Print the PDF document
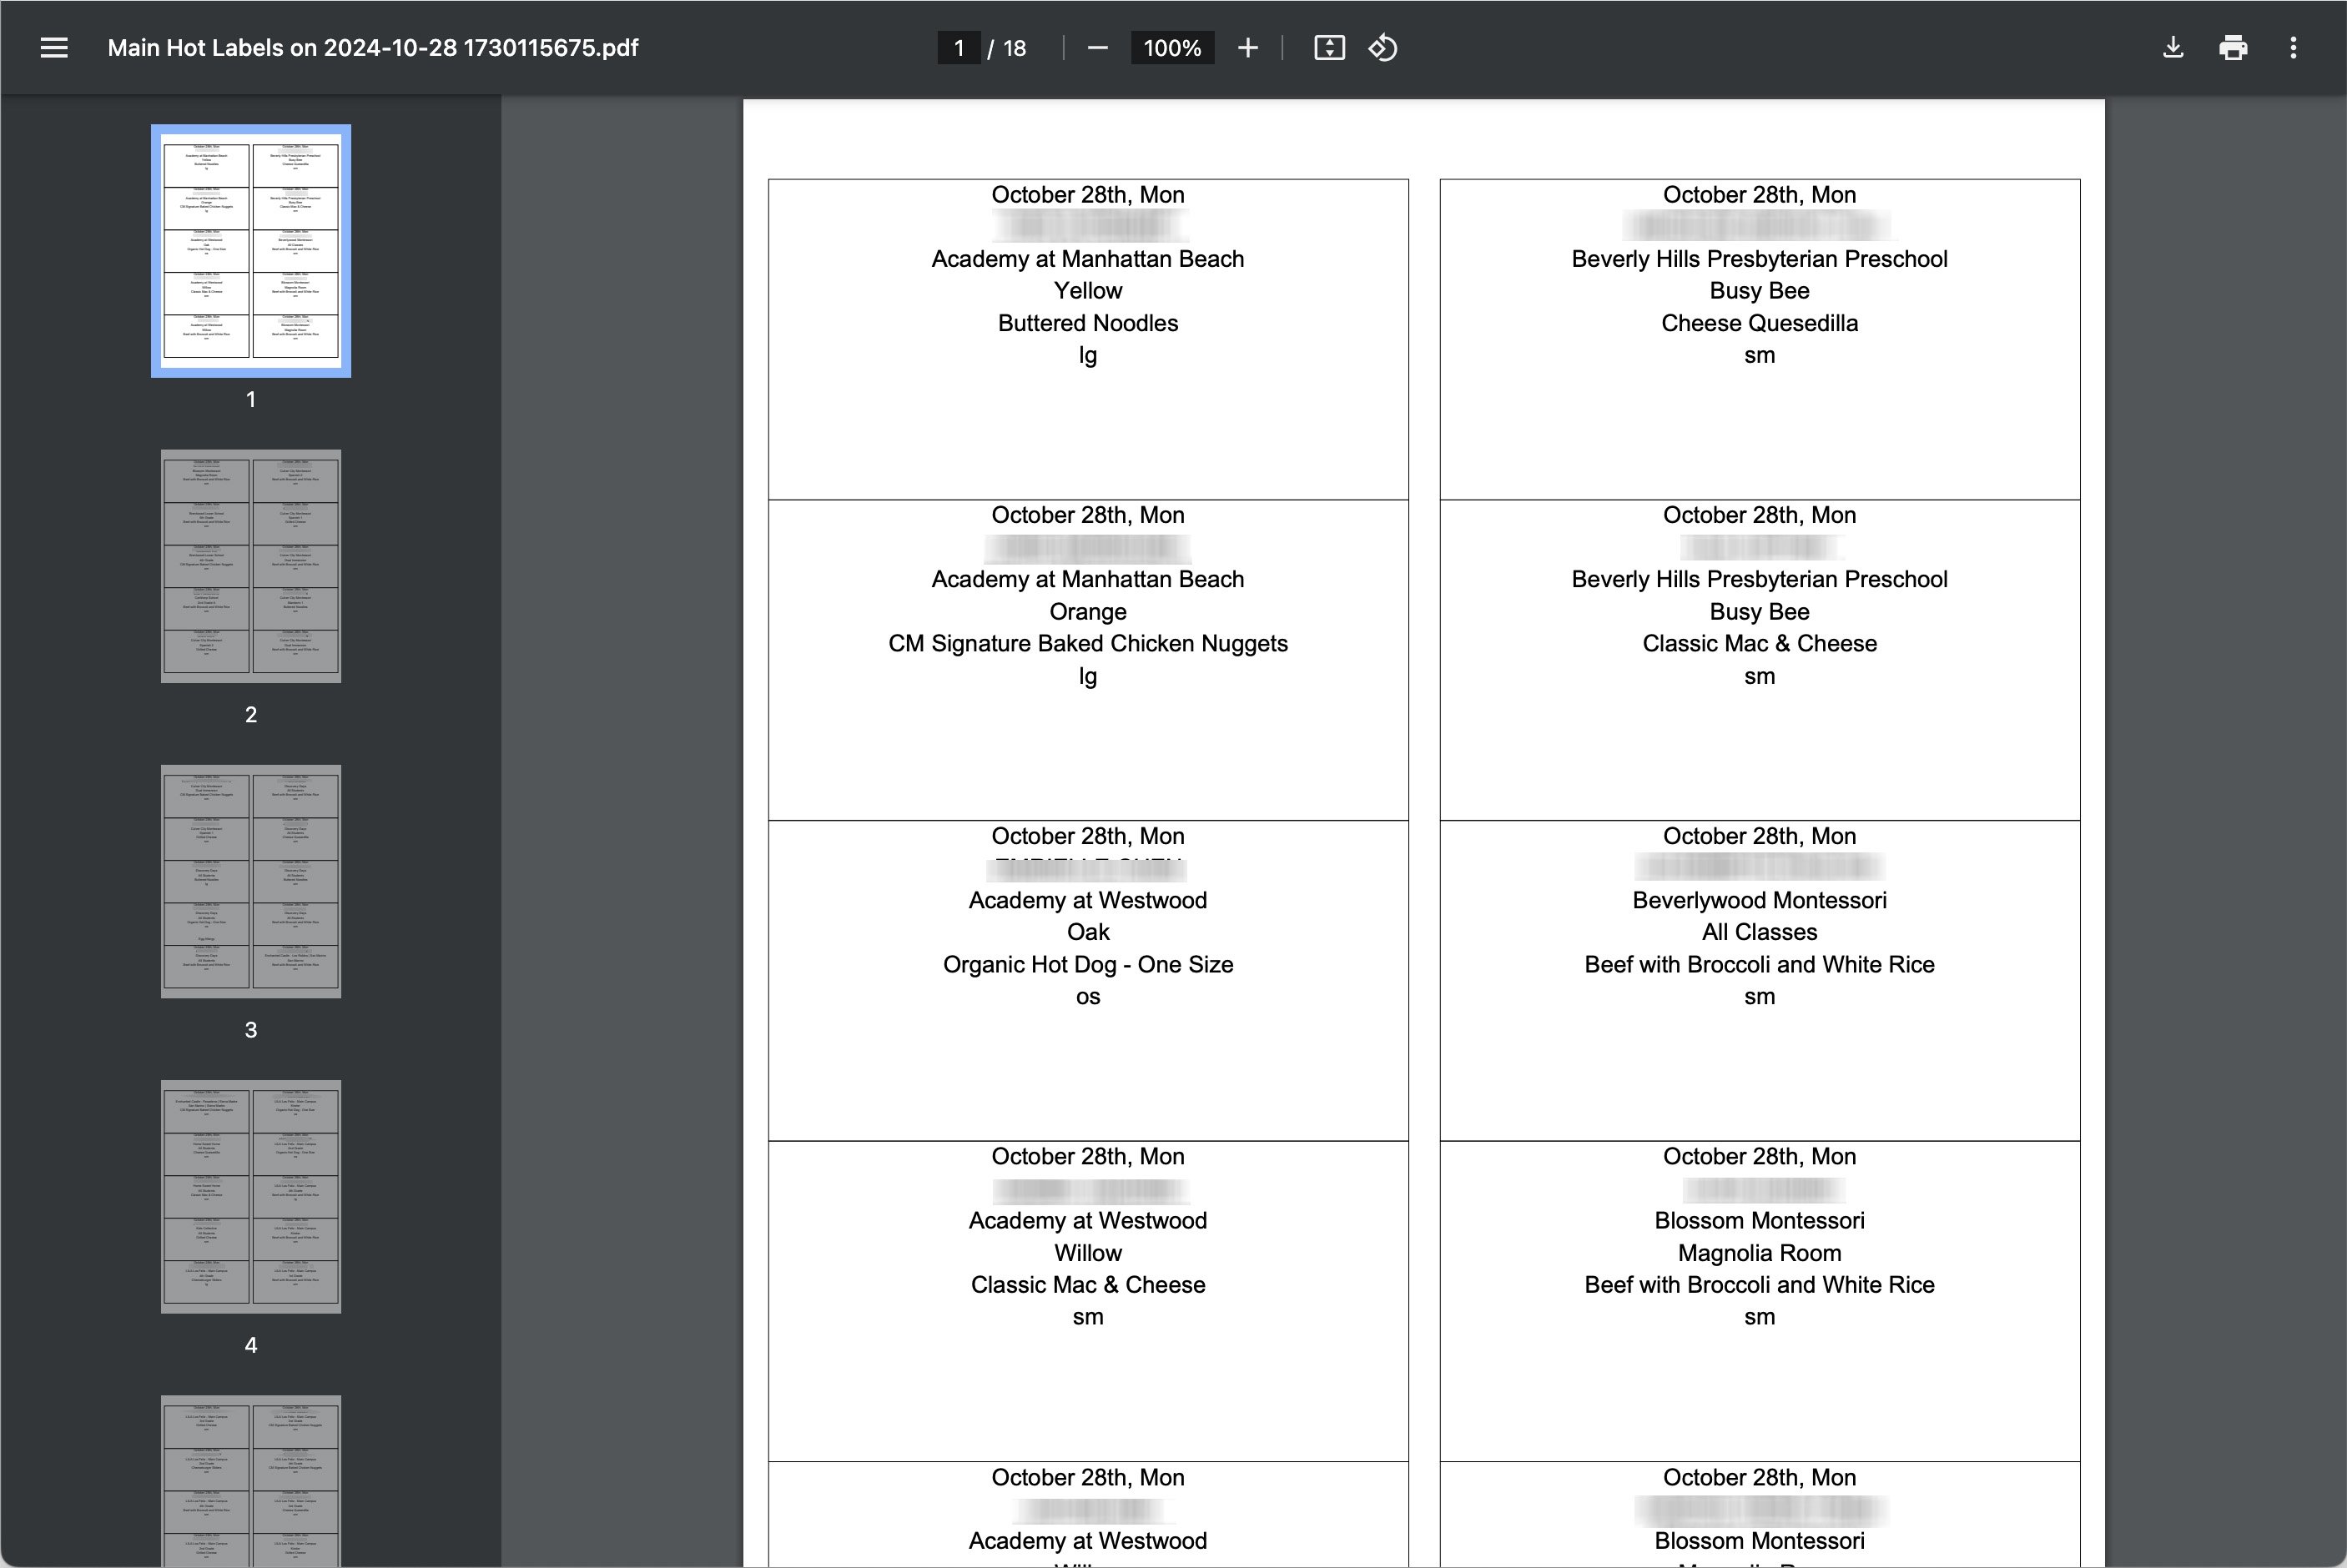2347x1568 pixels. (2233, 48)
